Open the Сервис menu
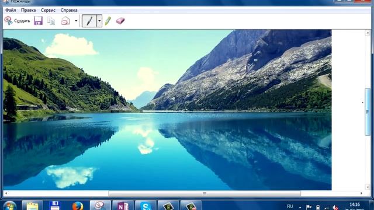 coord(48,10)
